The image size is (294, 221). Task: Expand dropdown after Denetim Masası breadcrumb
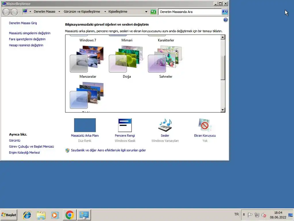(59, 12)
